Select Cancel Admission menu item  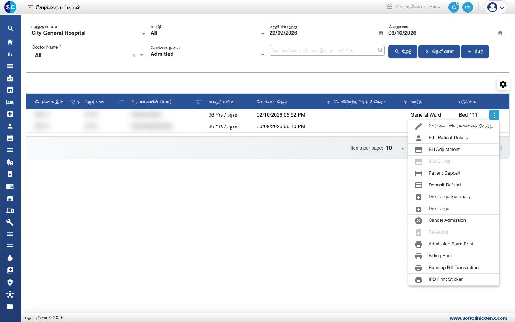point(454,220)
